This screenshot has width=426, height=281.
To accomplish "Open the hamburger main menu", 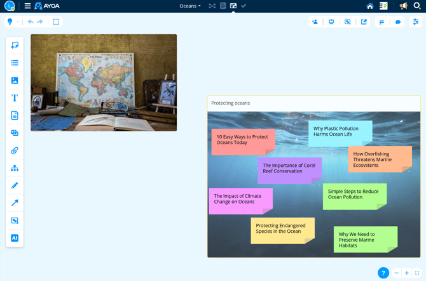I will (x=27, y=6).
